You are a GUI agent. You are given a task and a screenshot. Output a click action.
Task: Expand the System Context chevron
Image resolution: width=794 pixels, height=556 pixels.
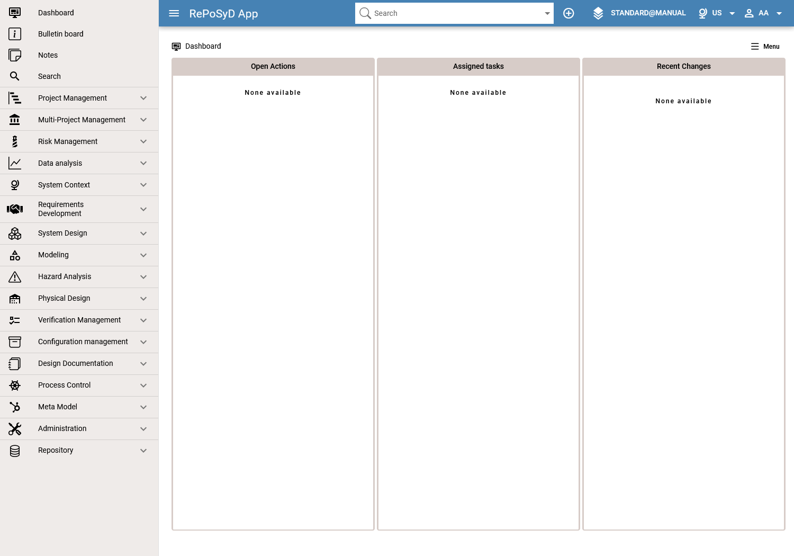pos(143,185)
